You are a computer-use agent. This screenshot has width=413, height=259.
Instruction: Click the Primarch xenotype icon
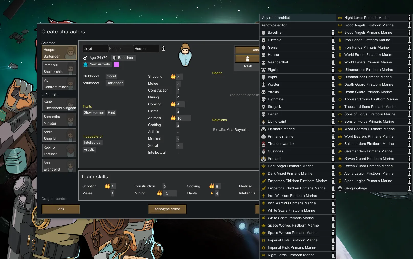point(263,159)
